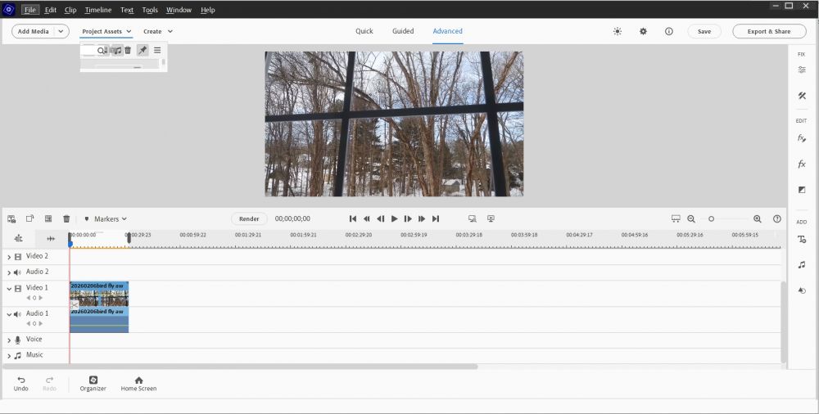
Task: Delete selection with timeline trash icon
Action: click(66, 218)
